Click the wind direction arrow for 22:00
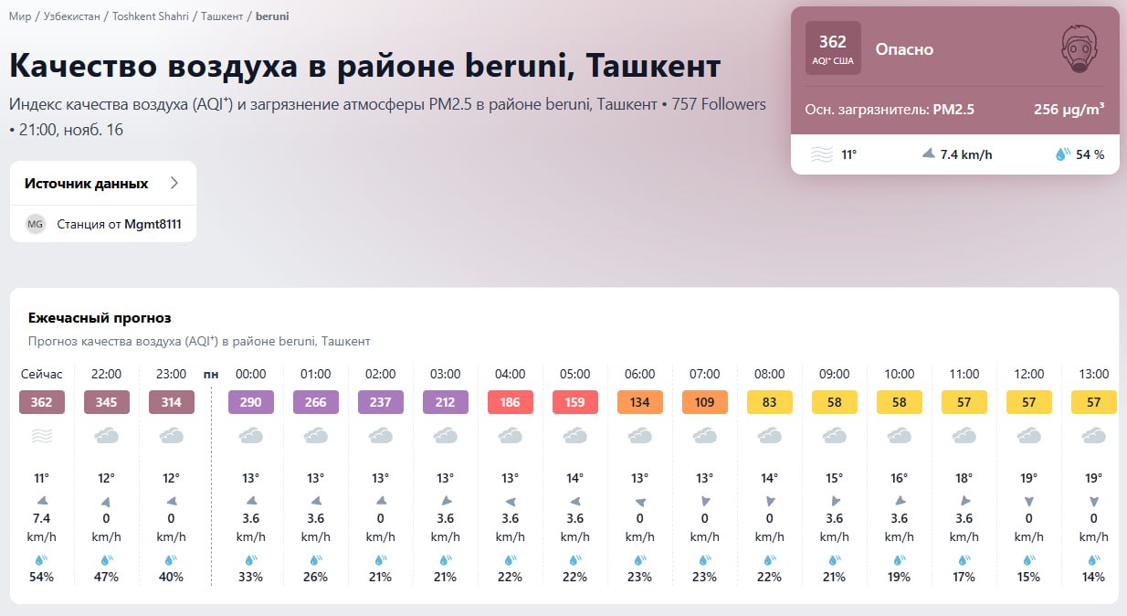Screen dimensions: 1127x616 [106, 502]
